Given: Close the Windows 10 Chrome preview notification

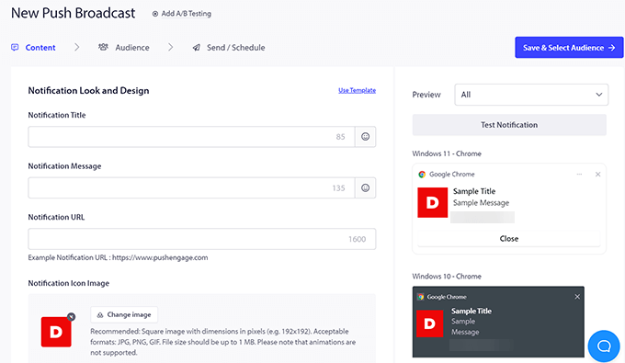Looking at the screenshot, I should [577, 297].
